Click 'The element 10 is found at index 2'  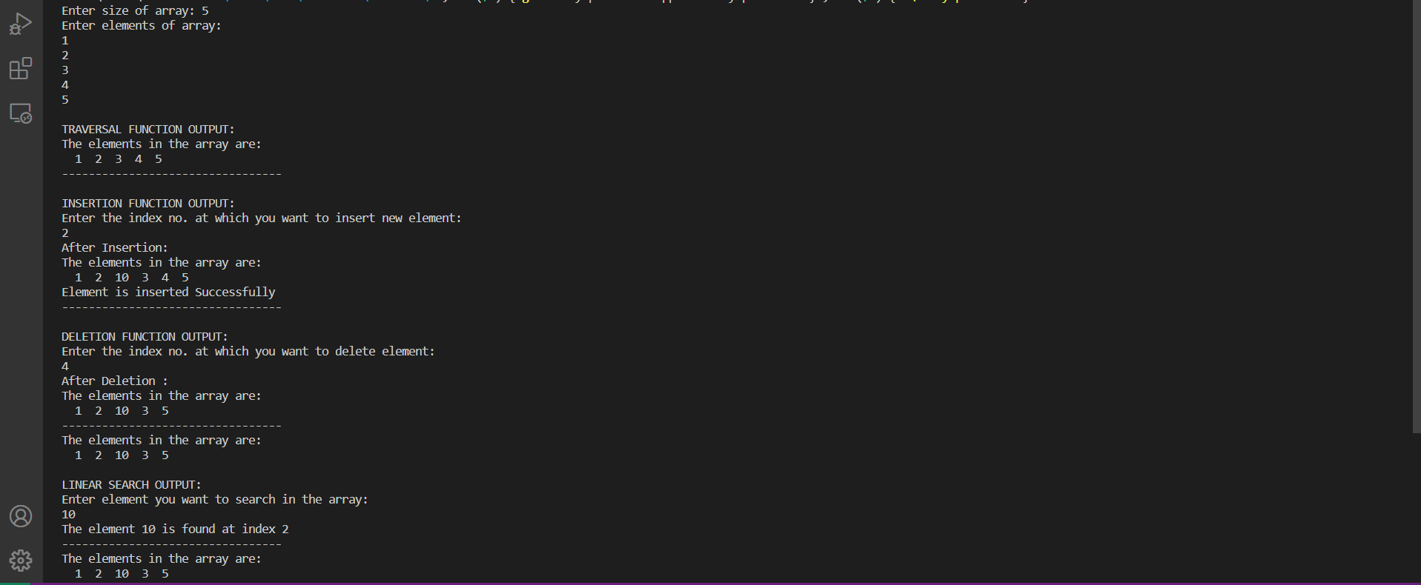coord(175,529)
